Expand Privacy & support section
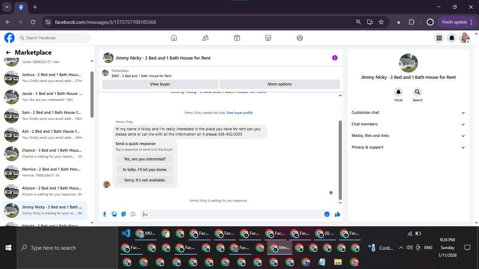Image resolution: width=479 pixels, height=269 pixels. [409, 147]
